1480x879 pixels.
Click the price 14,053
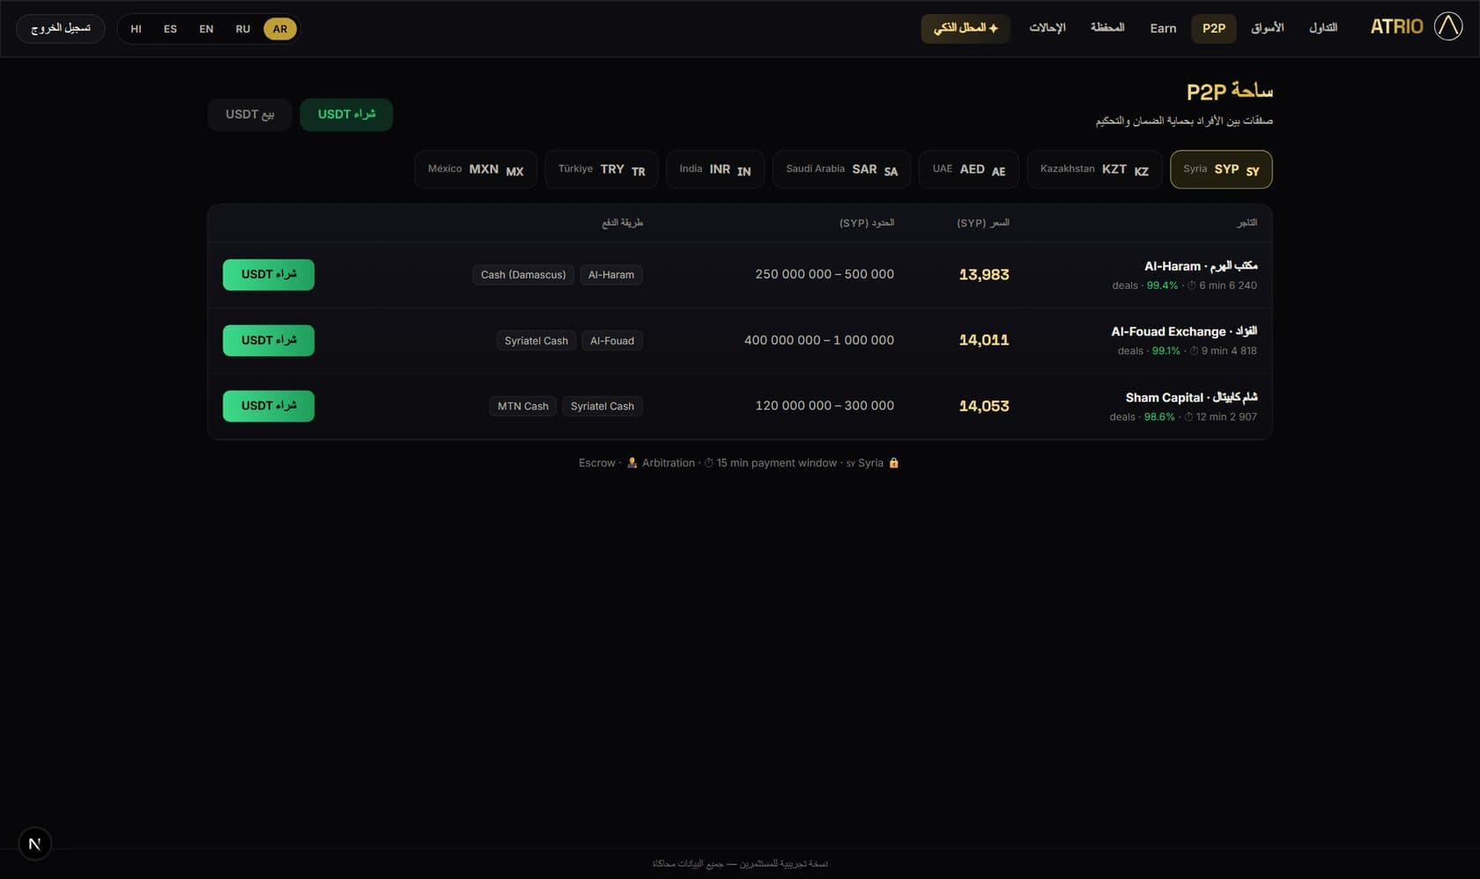pos(984,406)
